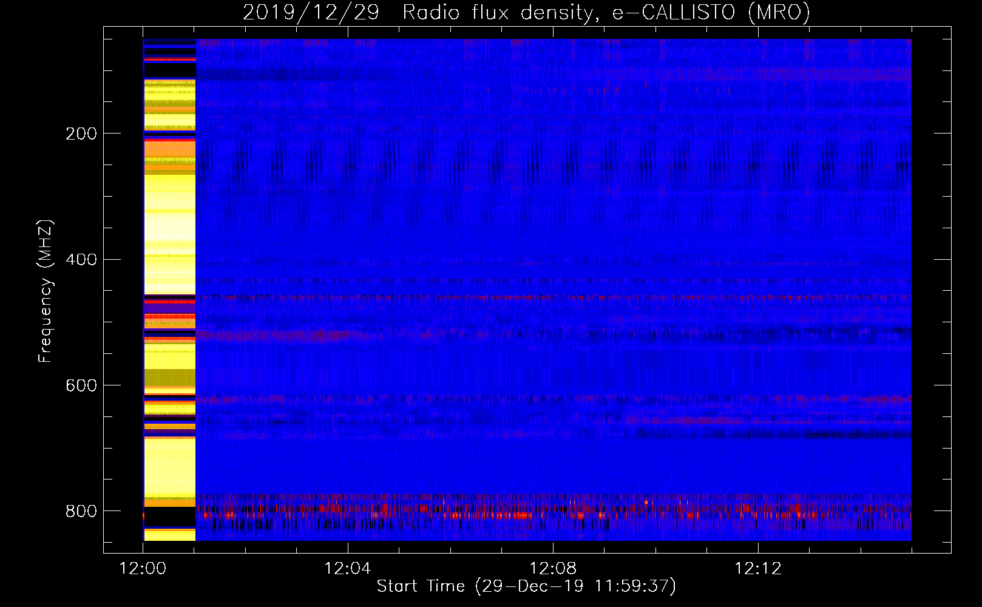Click the 'Start Time (29-Dec-19 11:59:37)' label
Image resolution: width=982 pixels, height=607 pixels.
coord(526,586)
